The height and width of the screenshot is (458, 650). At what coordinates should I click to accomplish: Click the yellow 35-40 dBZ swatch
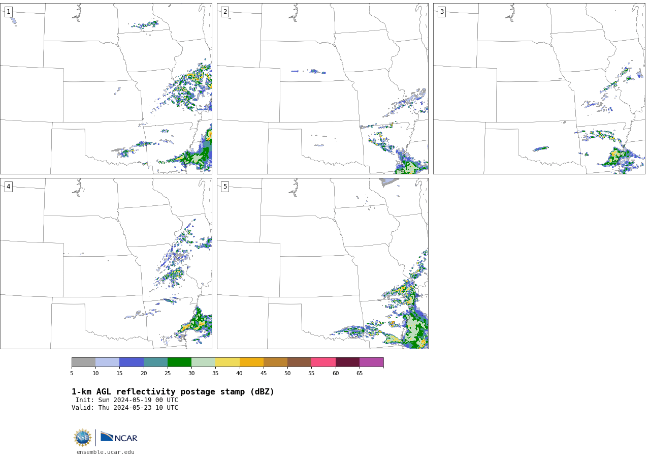click(227, 362)
